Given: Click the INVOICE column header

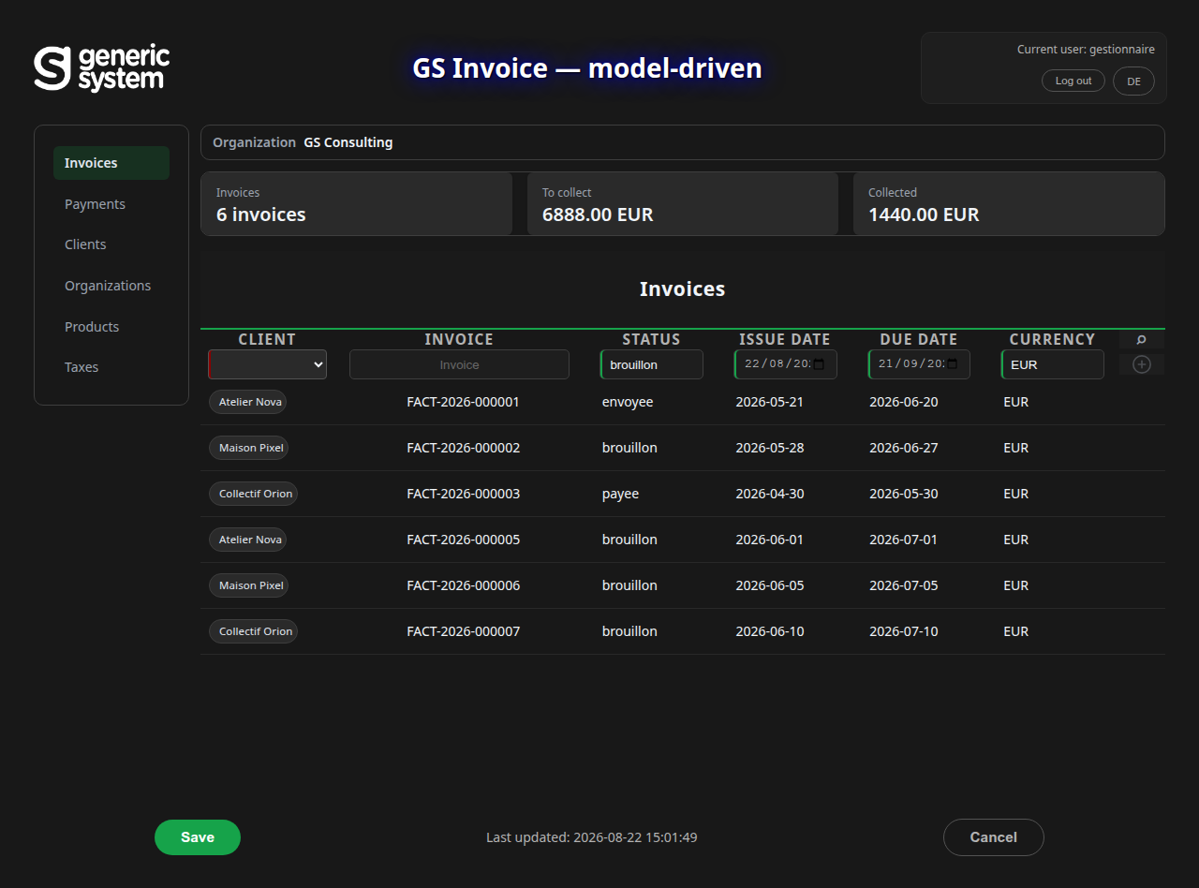Looking at the screenshot, I should click(x=459, y=339).
